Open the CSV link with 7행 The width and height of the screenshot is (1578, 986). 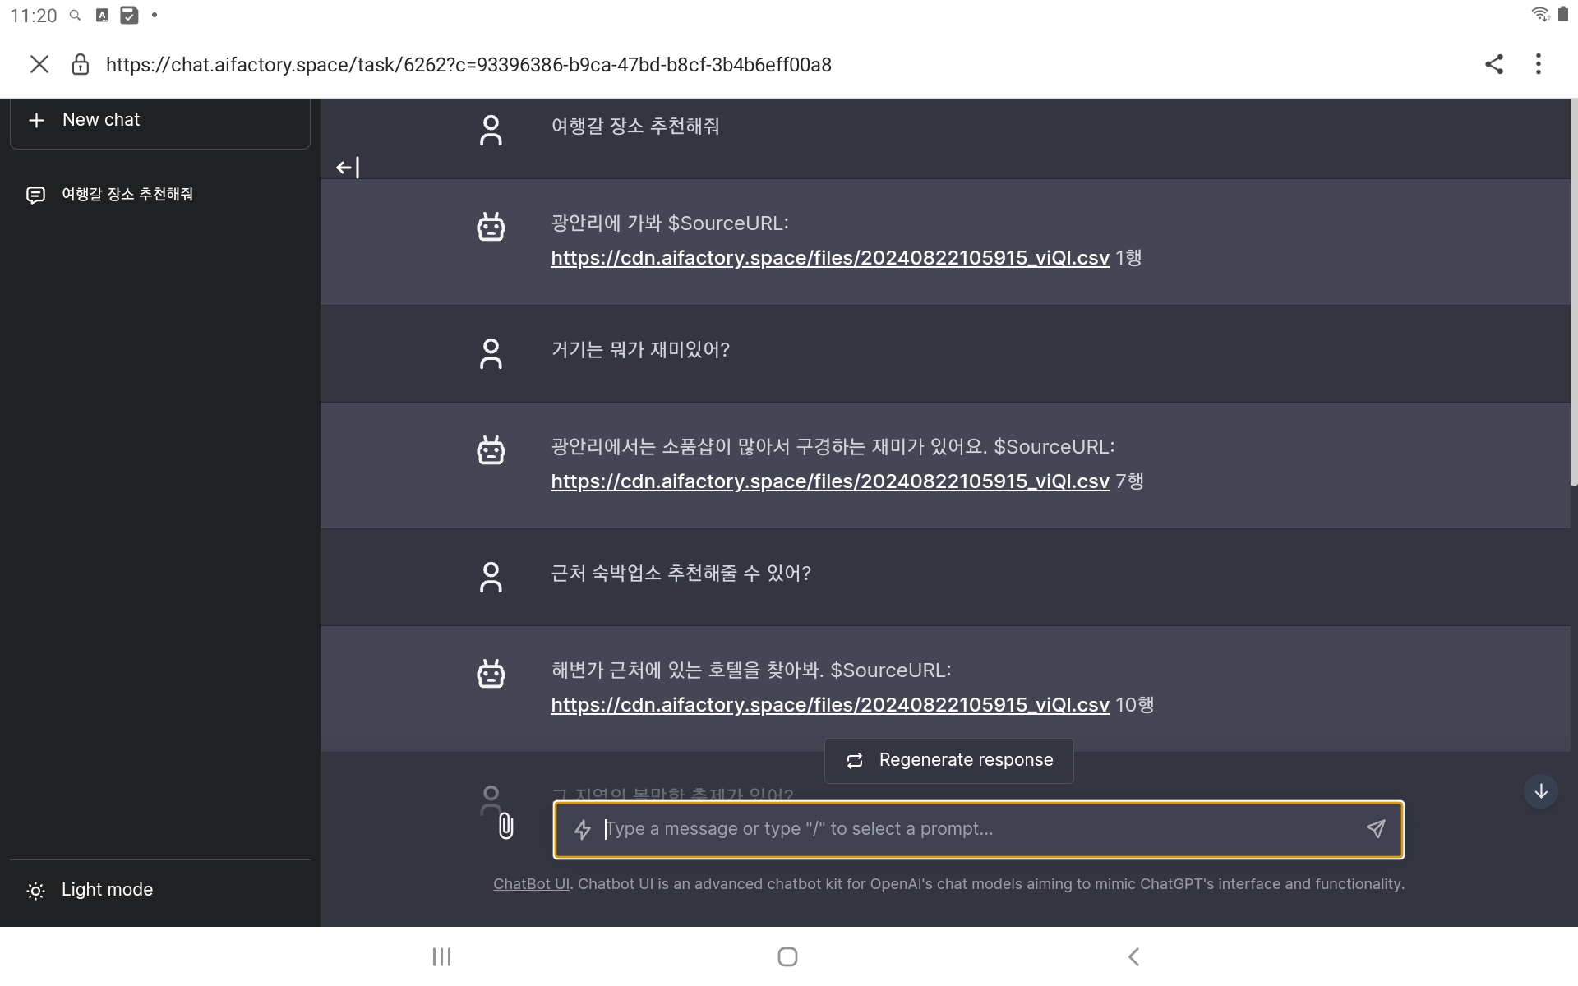829,481
